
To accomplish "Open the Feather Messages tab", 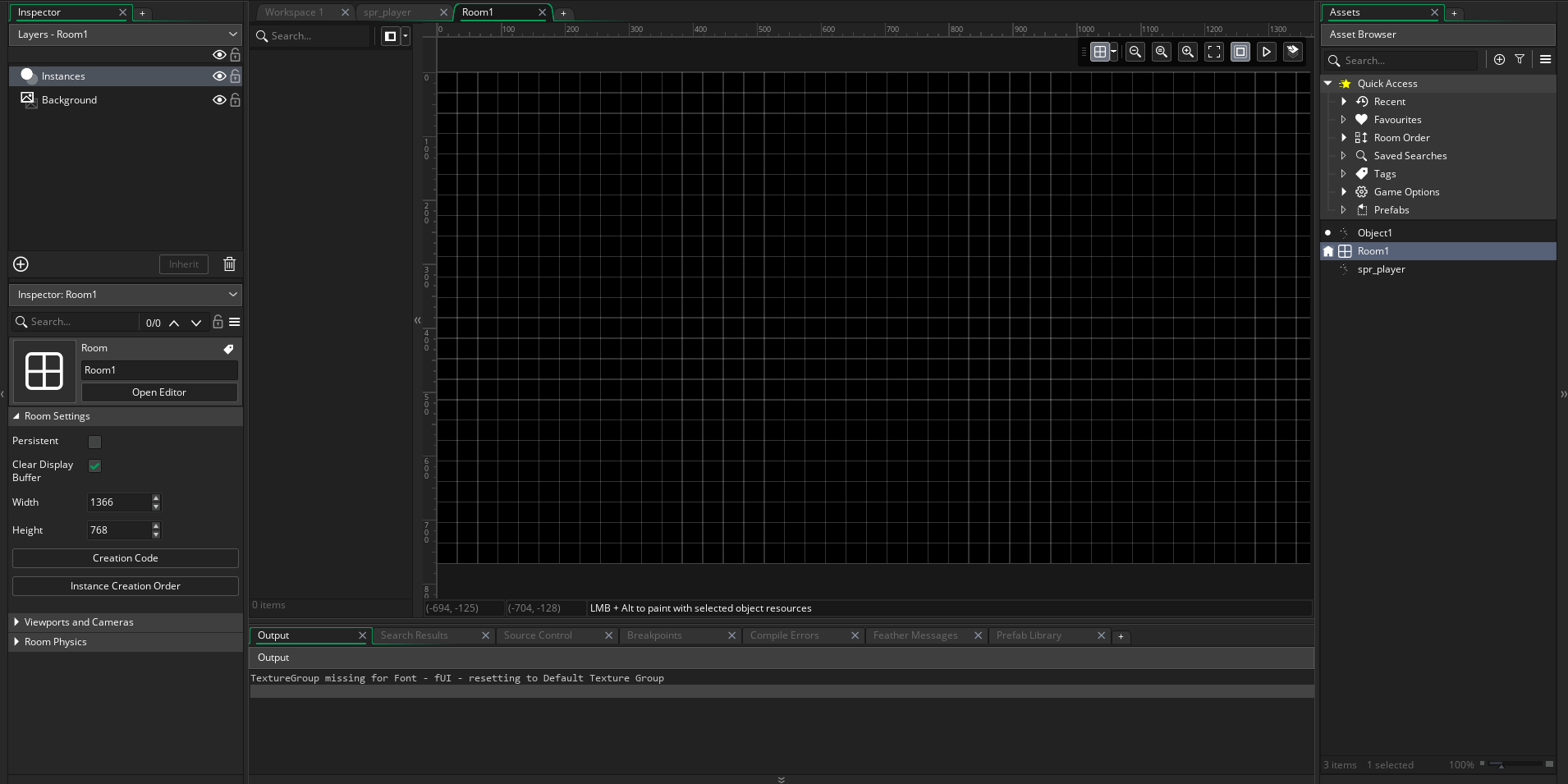I will tap(915, 635).
